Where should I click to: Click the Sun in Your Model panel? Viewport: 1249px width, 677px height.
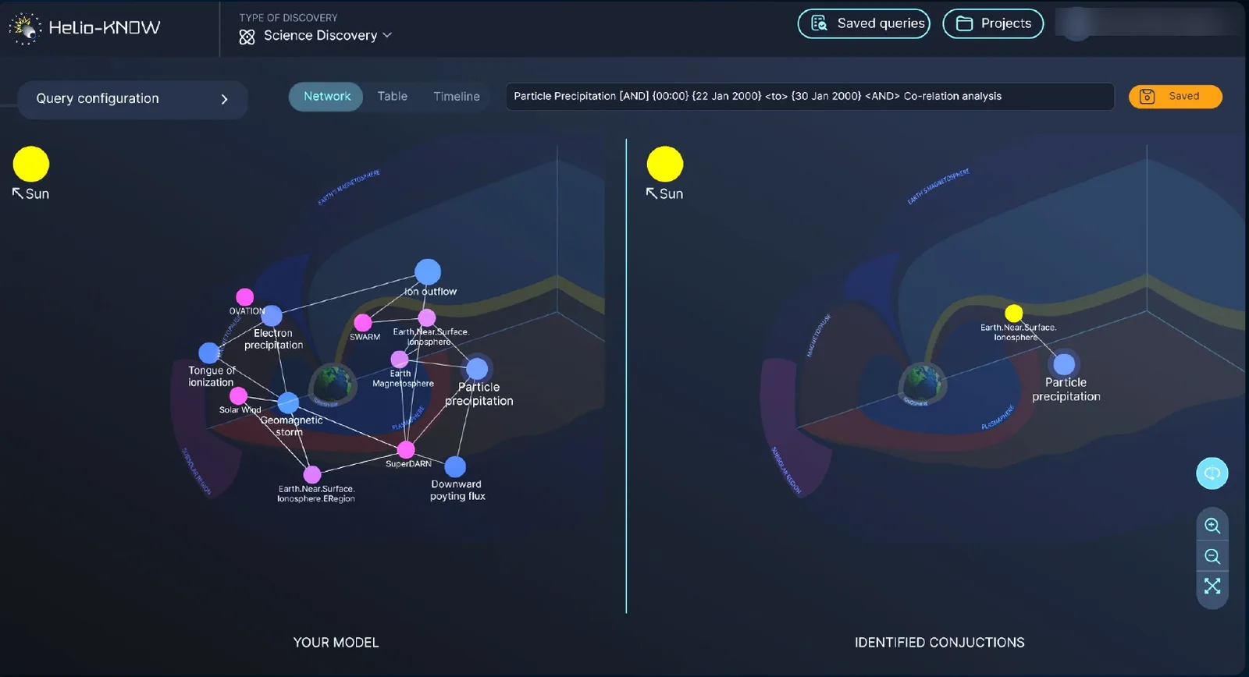click(x=31, y=164)
